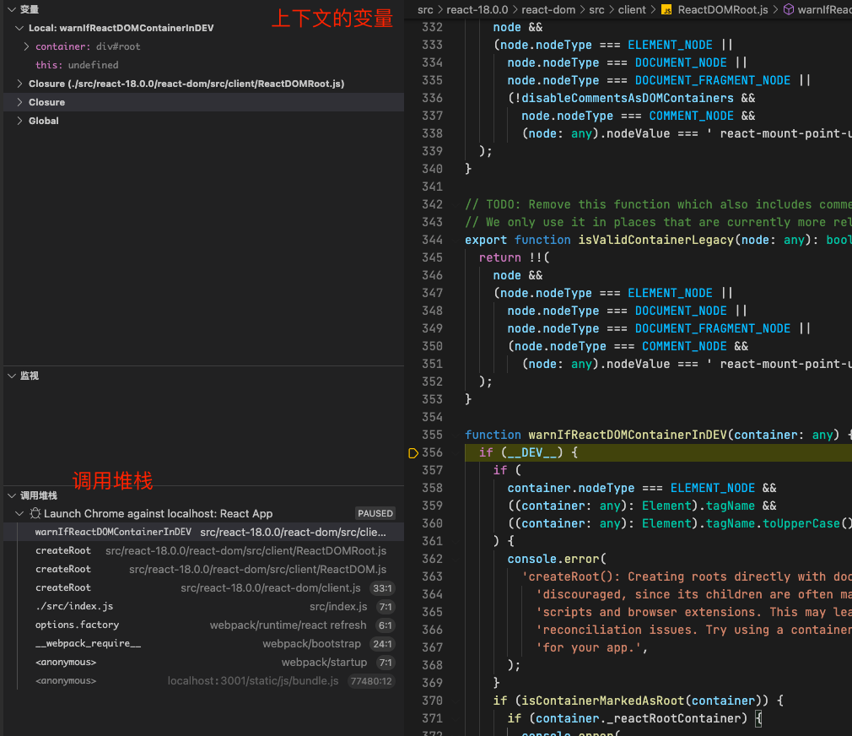Click the debug gear icon beside Launch Chrome config
Screen dimensions: 852x736
pyautogui.click(x=37, y=512)
